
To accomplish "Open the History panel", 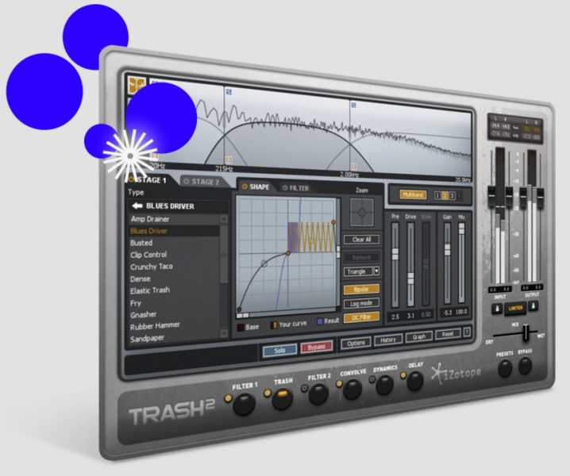I will [388, 340].
